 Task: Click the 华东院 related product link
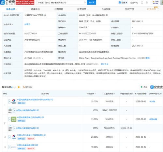[152, 102]
